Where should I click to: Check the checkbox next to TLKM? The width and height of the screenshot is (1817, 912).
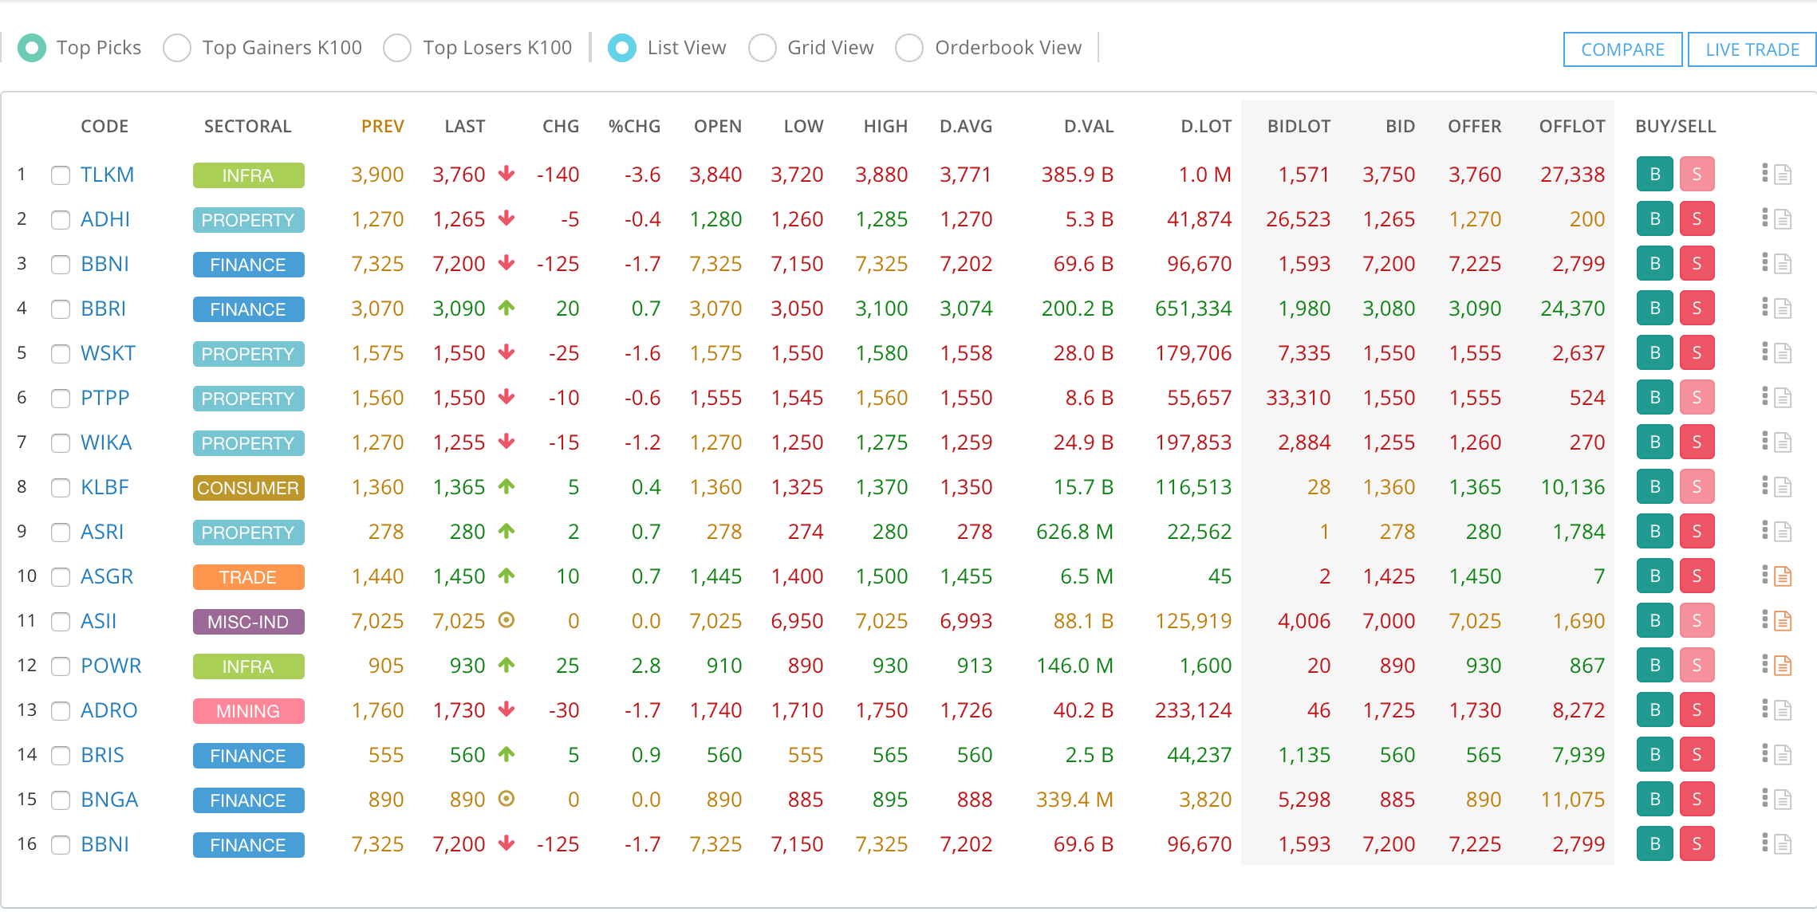(61, 175)
